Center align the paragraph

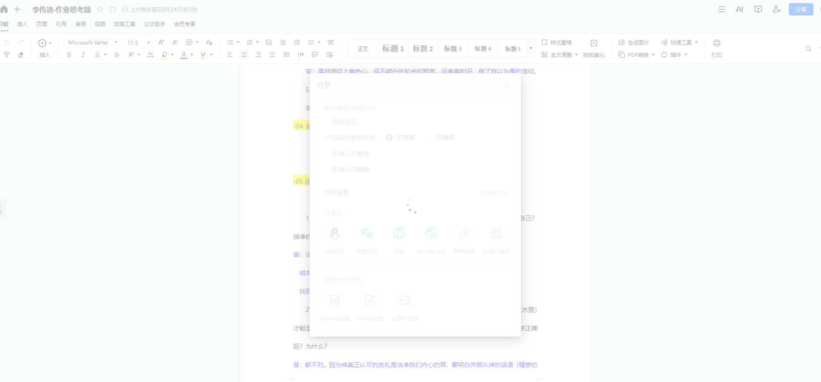[244, 55]
